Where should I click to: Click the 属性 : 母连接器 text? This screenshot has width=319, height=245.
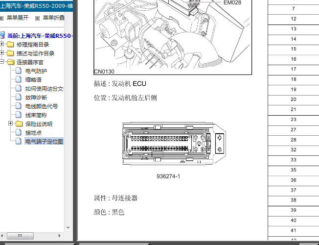pyautogui.click(x=115, y=198)
